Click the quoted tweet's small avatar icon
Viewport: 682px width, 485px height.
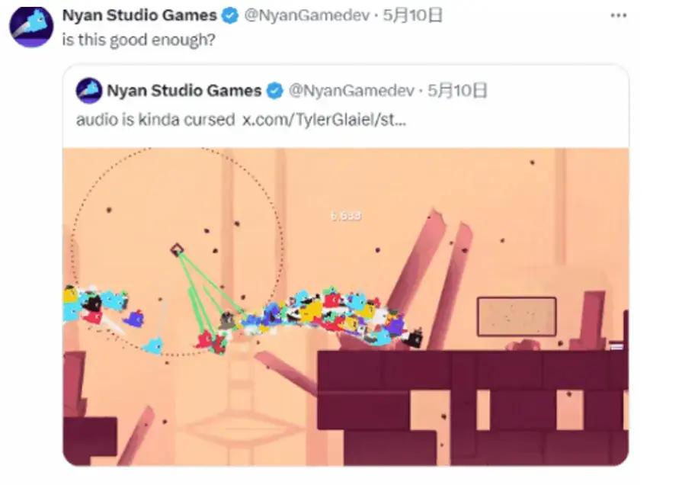click(89, 91)
